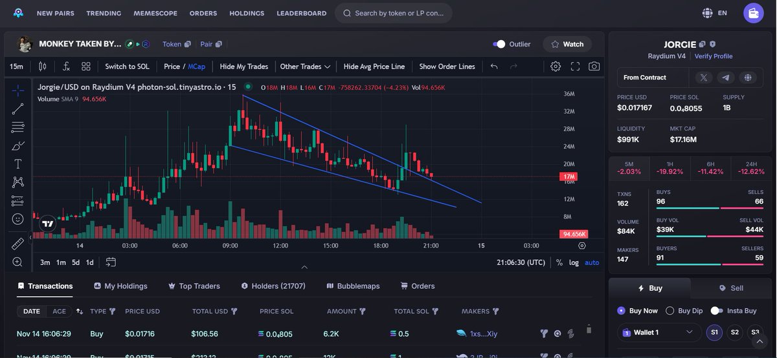Open the X (Twitter) social link
The height and width of the screenshot is (358, 777).
point(704,78)
